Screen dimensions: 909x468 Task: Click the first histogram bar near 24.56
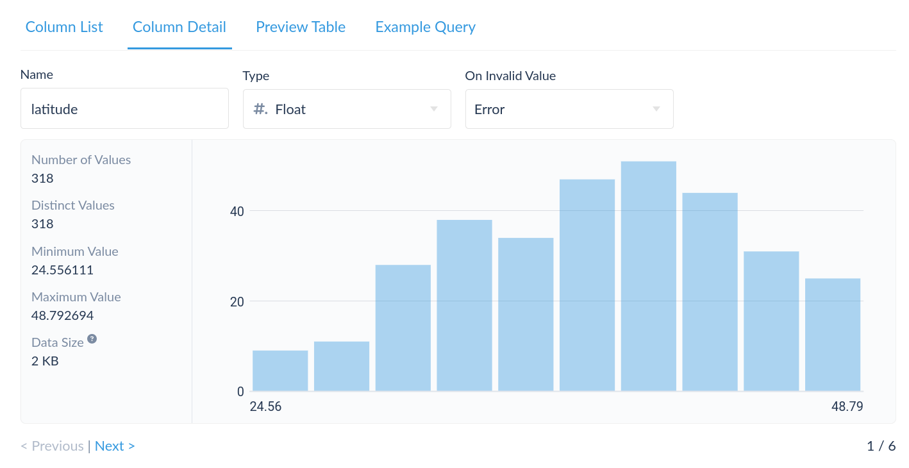(x=280, y=371)
